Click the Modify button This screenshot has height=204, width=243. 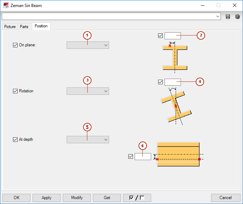(x=77, y=198)
